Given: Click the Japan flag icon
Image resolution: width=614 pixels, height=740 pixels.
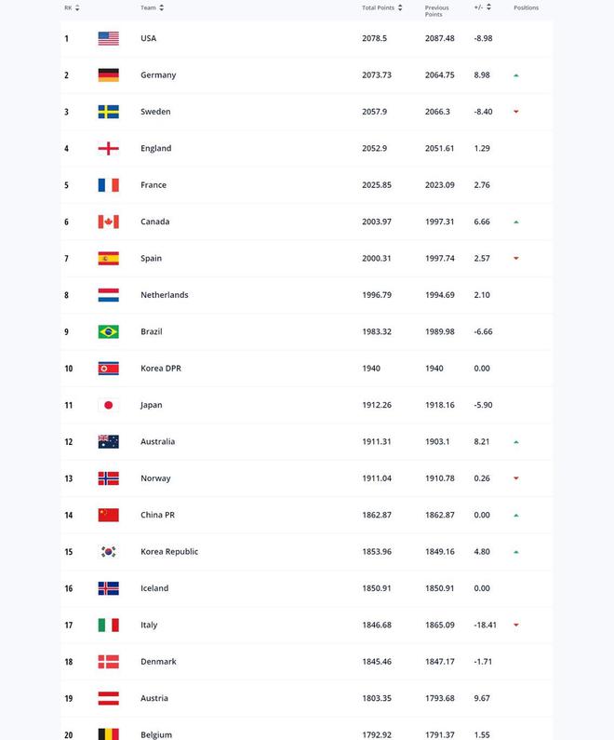Looking at the screenshot, I should tap(108, 405).
